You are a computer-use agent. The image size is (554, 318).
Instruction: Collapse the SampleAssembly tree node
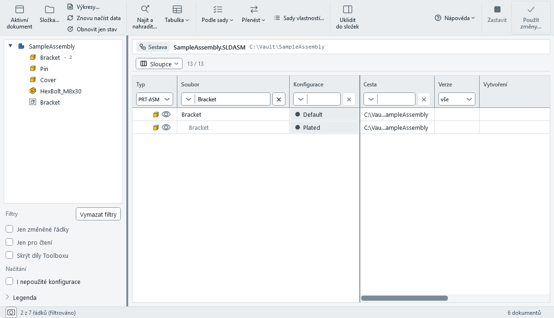coord(11,46)
